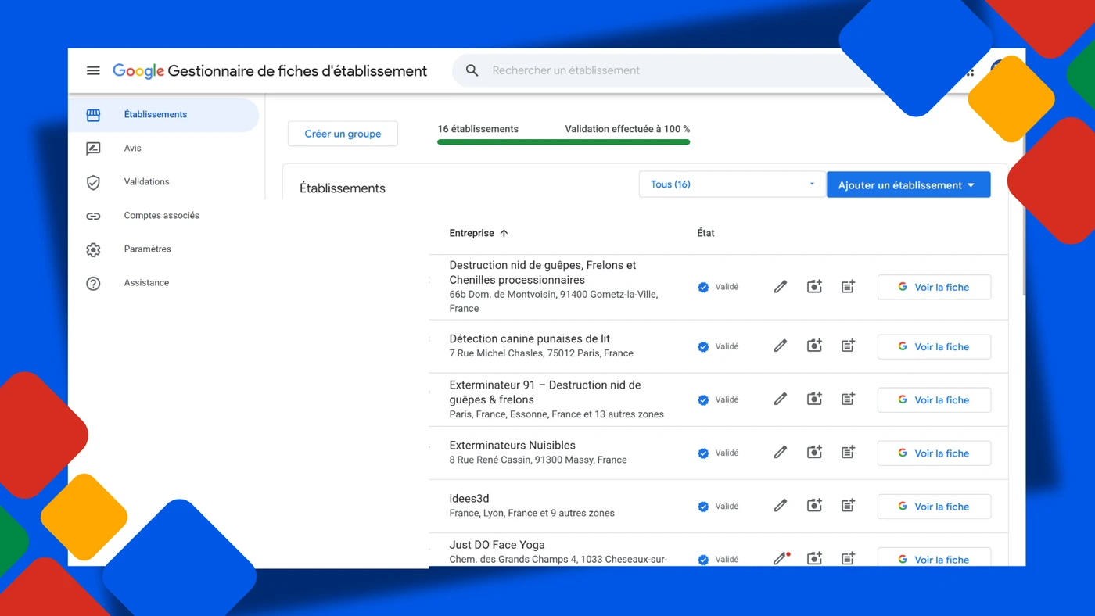Click address "7 Rue Michel Chasles, 75012 Paris"
Screen dimensions: 1095x616
(541, 353)
